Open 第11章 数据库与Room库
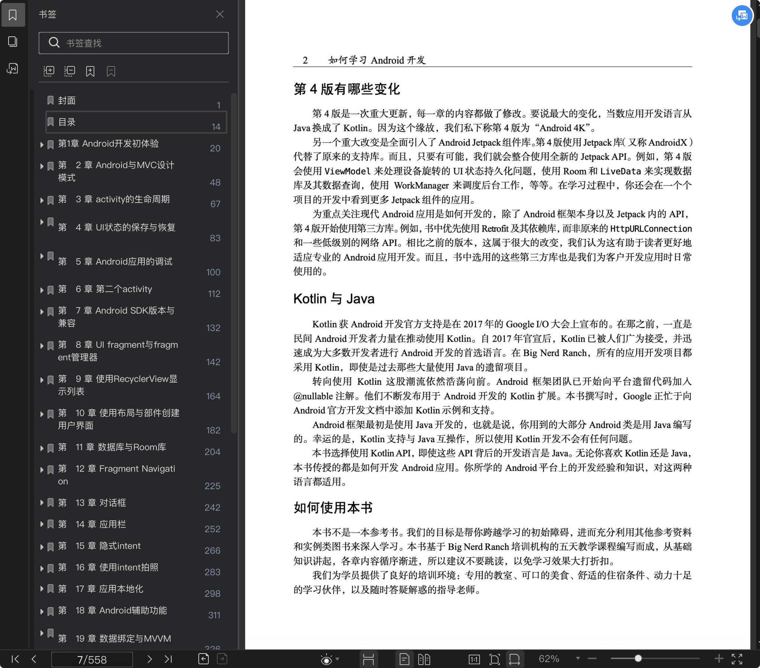The image size is (760, 668). click(112, 447)
